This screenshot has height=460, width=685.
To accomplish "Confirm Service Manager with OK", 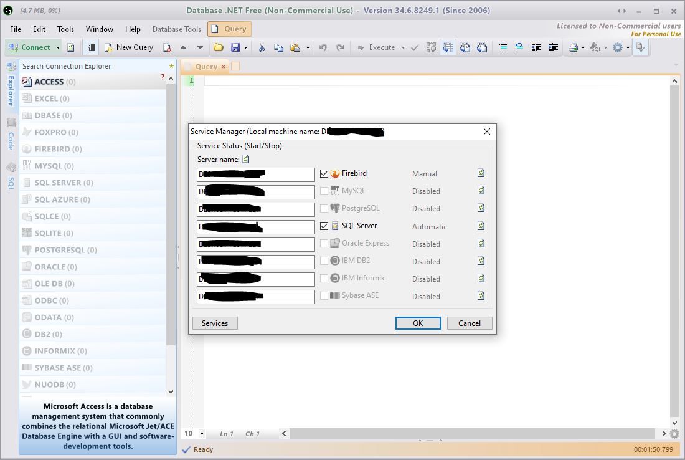I will click(418, 323).
